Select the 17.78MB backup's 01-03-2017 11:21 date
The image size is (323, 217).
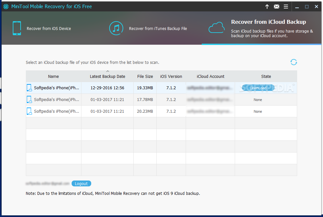coord(107,100)
